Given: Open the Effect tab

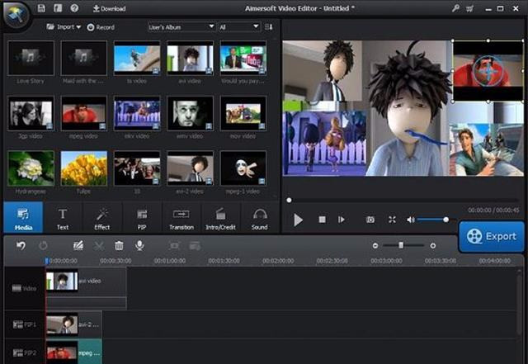Looking at the screenshot, I should (x=102, y=219).
